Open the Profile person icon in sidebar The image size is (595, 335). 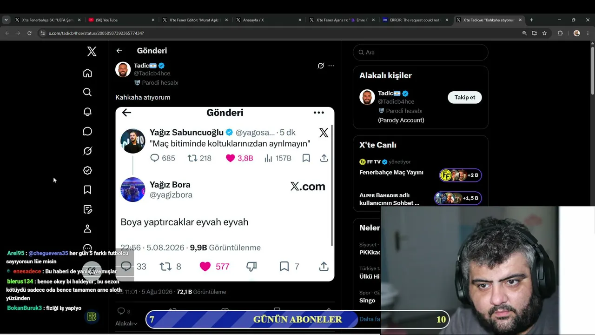pos(87,229)
